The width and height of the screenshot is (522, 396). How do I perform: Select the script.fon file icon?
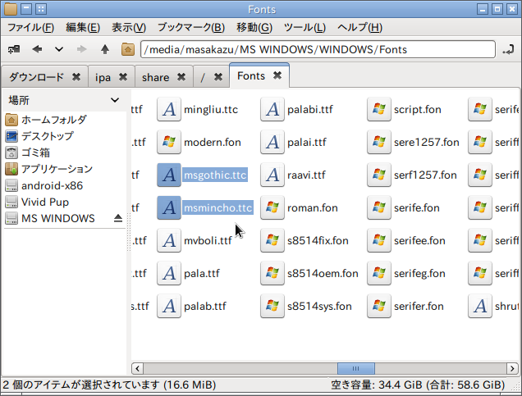(379, 109)
